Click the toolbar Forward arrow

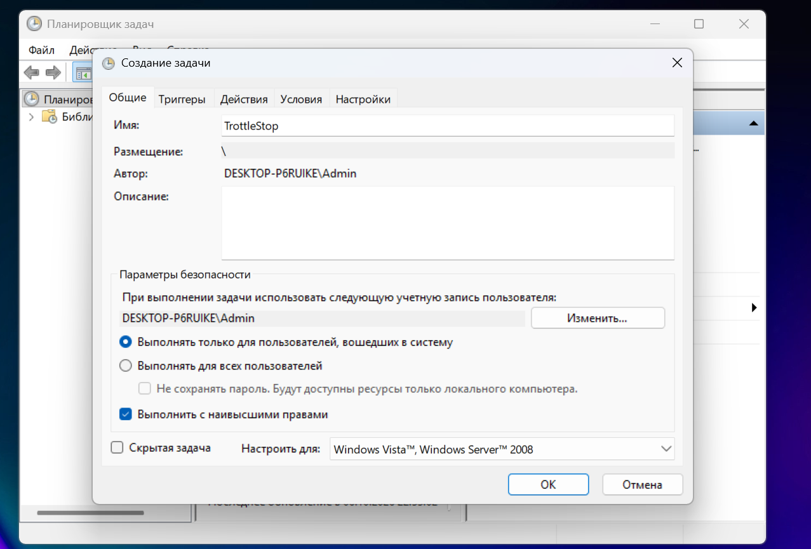coord(53,73)
